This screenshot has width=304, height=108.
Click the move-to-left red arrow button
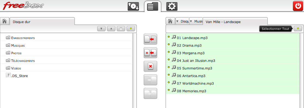[x=150, y=39]
